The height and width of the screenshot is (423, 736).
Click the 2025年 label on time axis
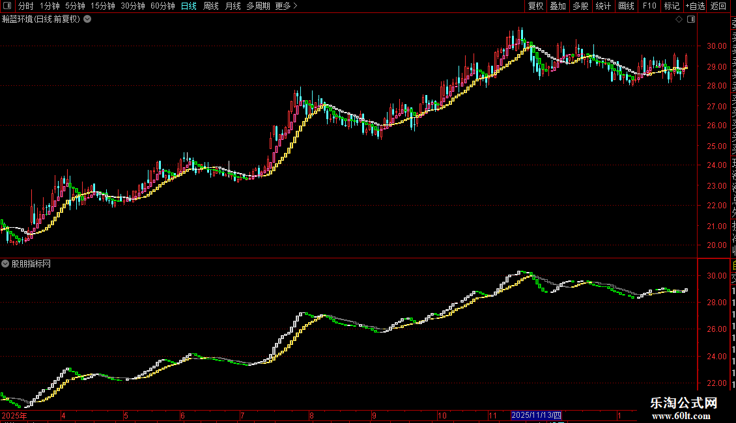coord(14,415)
